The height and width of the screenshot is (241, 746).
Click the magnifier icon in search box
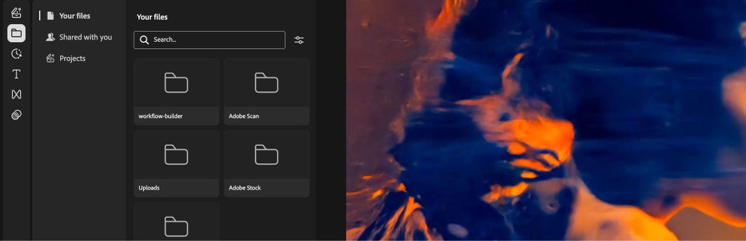coord(144,40)
